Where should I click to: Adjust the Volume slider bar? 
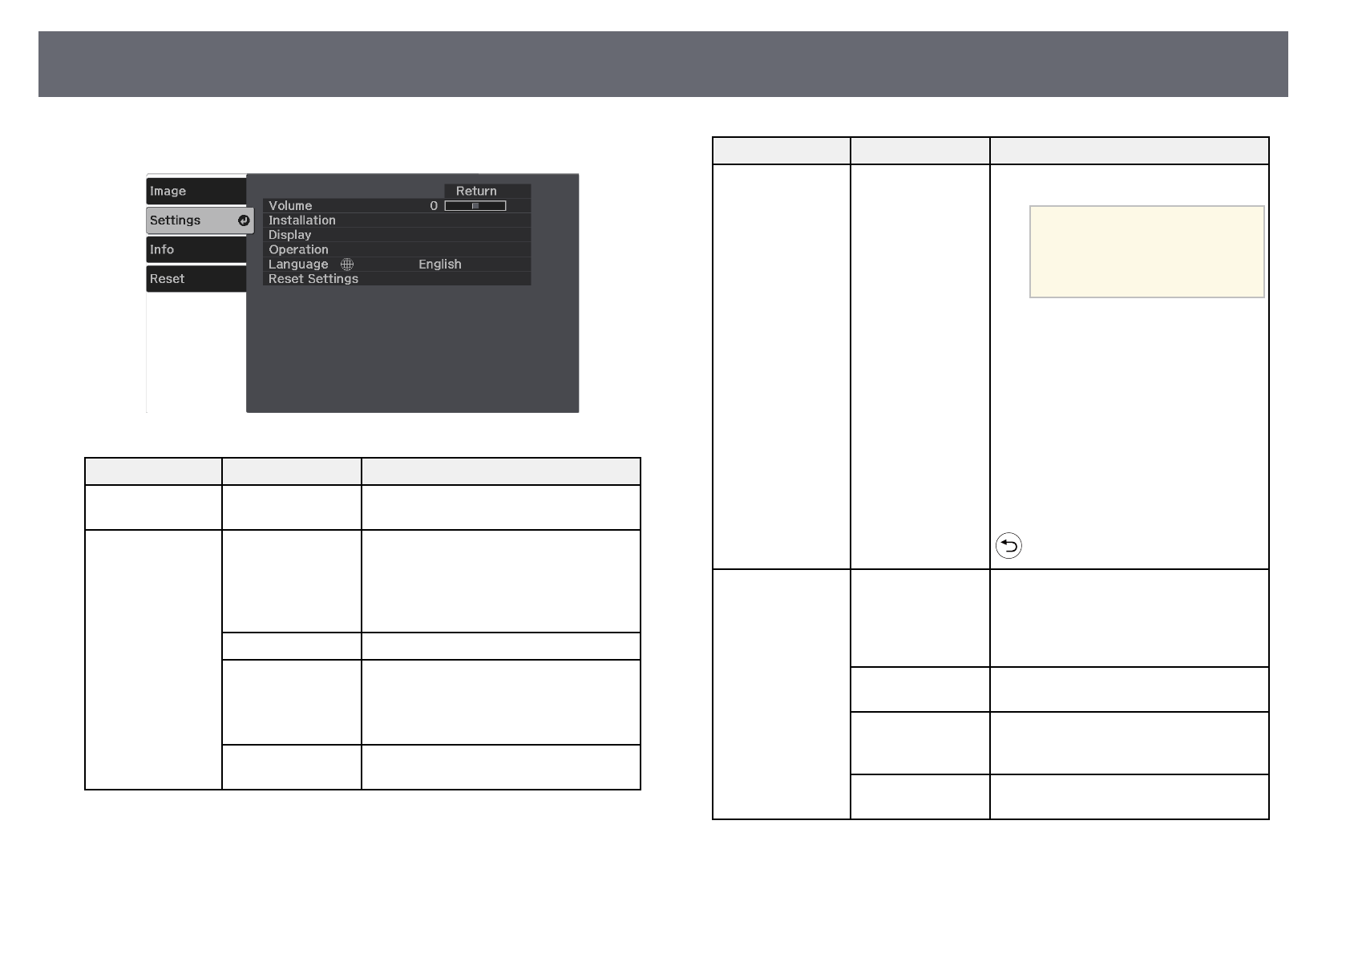(475, 206)
